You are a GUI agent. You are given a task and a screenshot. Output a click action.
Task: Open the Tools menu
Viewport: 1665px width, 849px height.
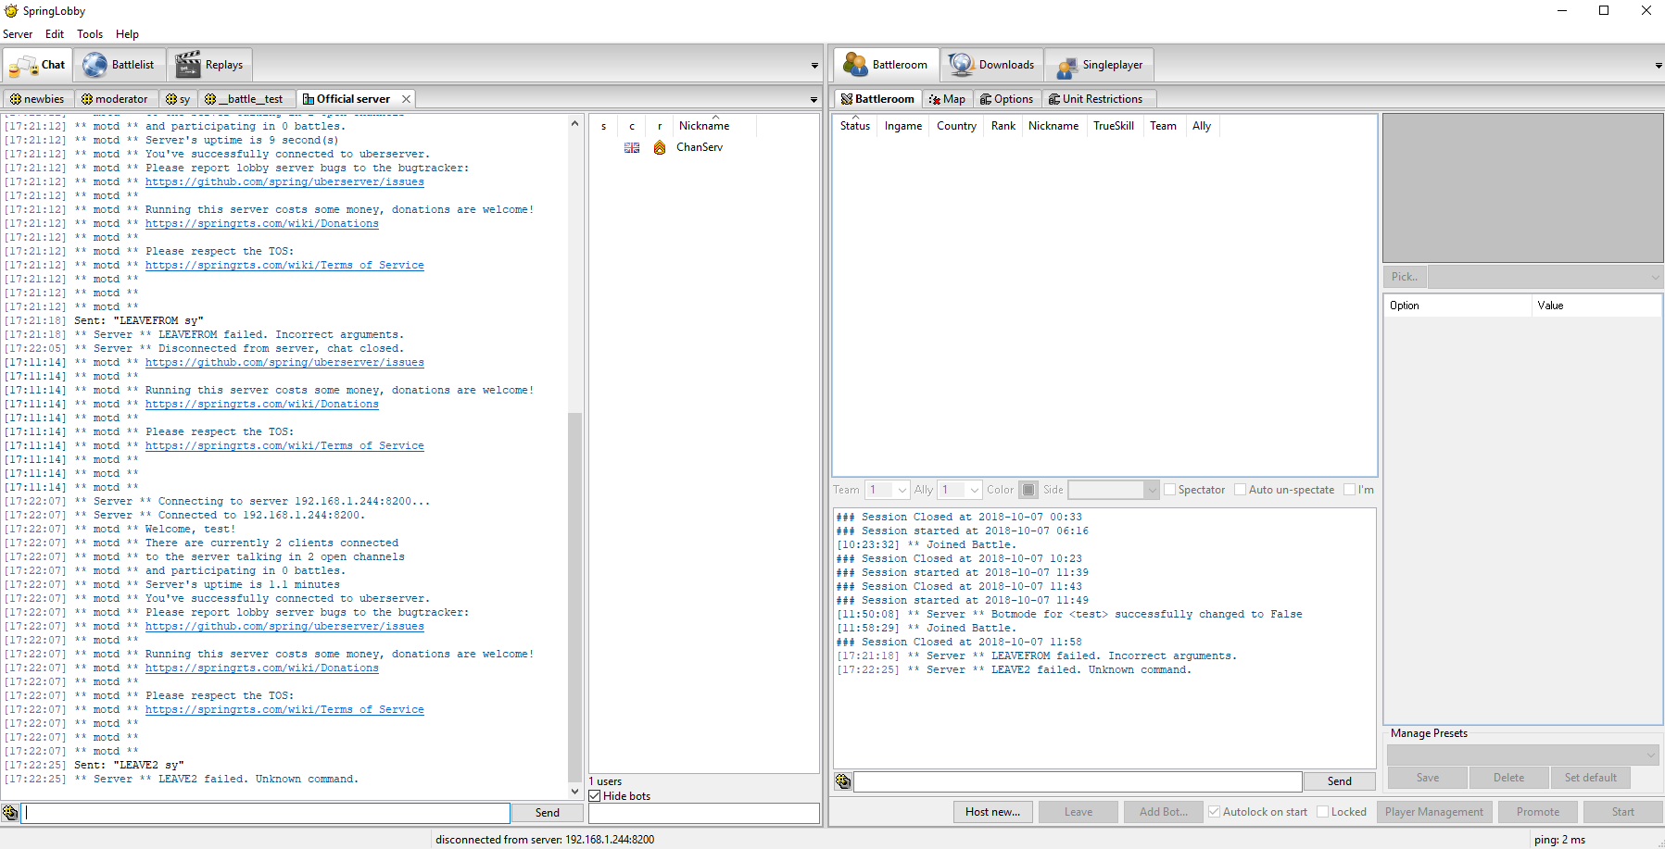[89, 33]
